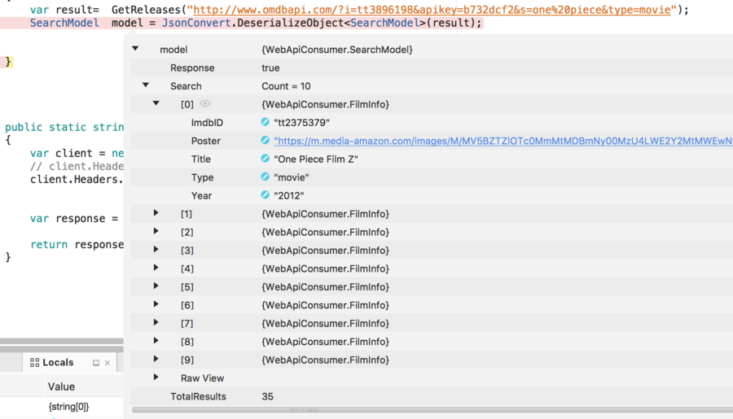Click the edit icon next to Title value

266,159
